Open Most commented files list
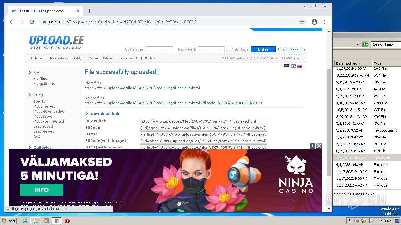 click(49, 121)
